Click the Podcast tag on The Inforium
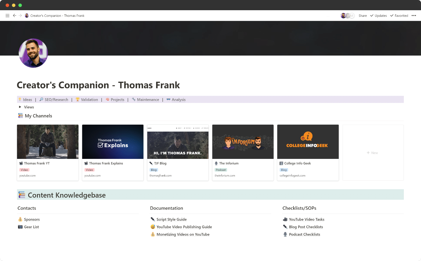Viewport: 421px width, 261px height. point(221,170)
